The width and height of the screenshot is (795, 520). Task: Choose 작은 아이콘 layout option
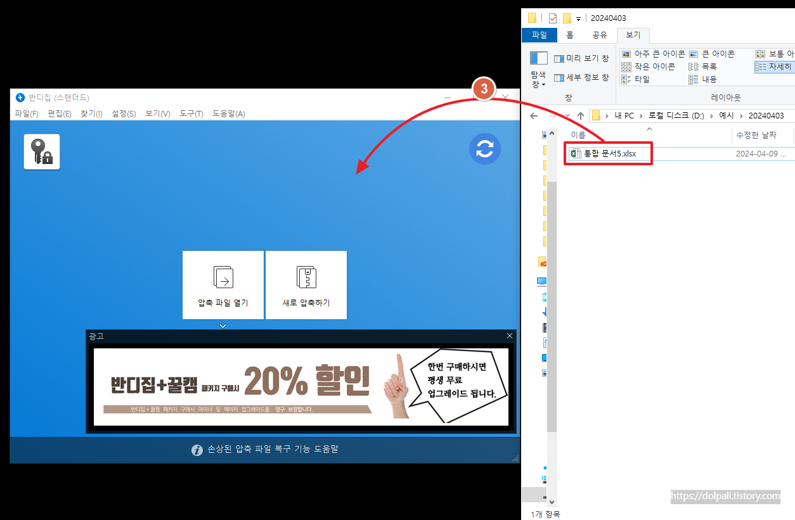(648, 67)
